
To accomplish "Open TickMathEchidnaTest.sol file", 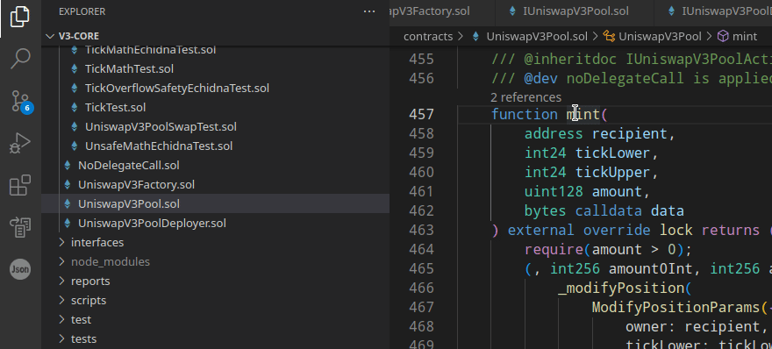I will coord(150,50).
